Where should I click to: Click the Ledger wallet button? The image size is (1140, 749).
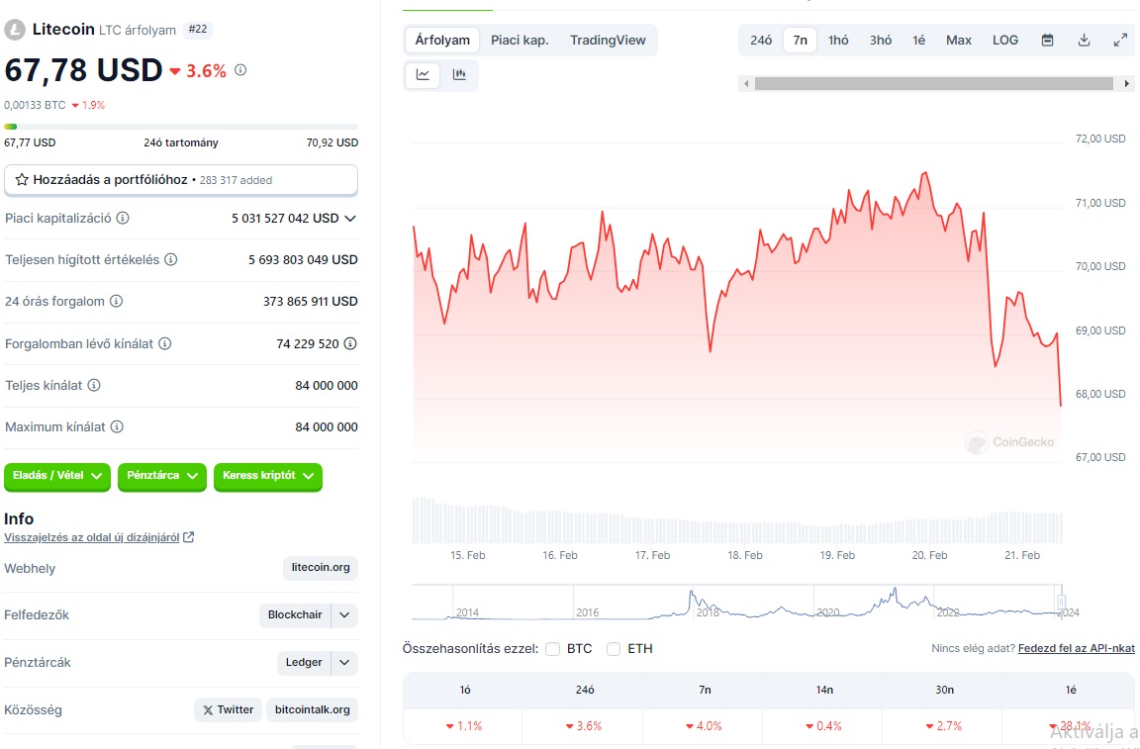click(304, 663)
